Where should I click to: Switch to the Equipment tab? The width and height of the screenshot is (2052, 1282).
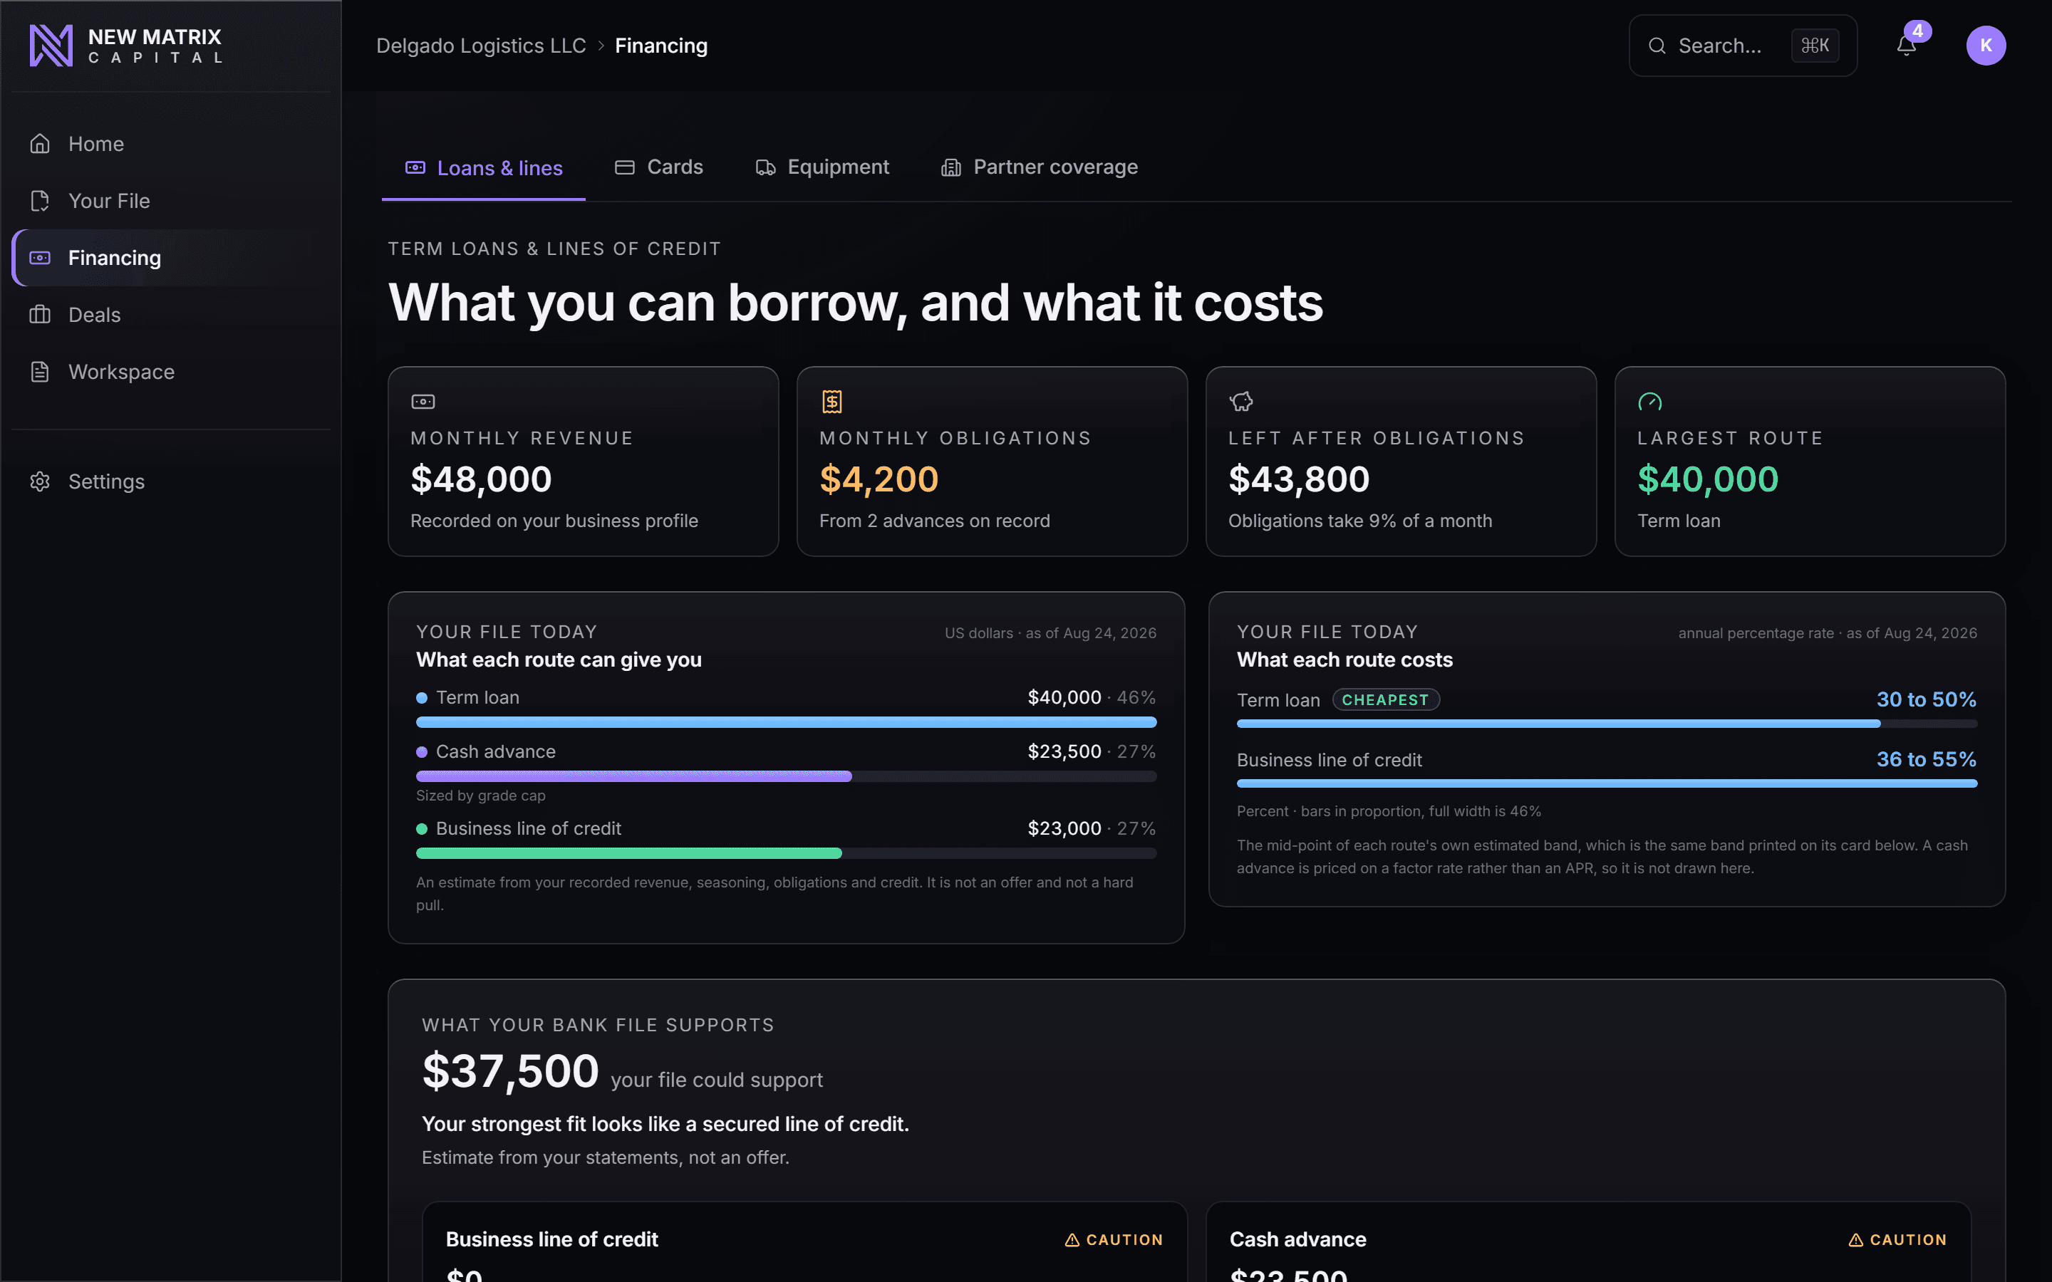coord(822,167)
